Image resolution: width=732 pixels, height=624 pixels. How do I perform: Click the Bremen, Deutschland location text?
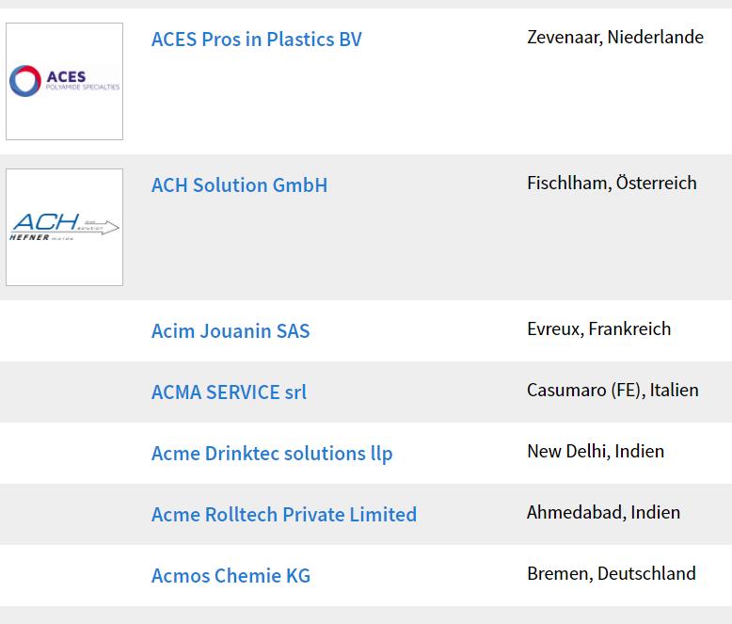[x=611, y=573]
